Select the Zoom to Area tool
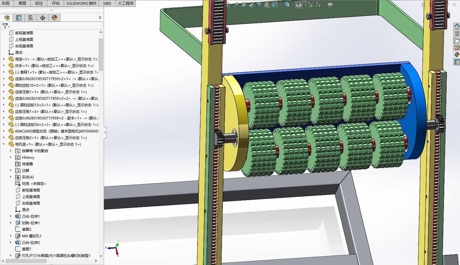 tap(244, 5)
